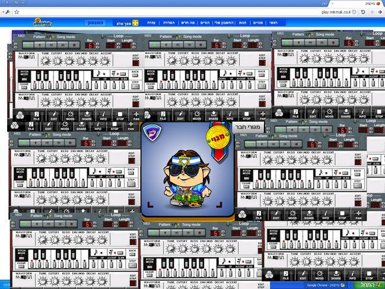Toggle Loop switch in synth above the avatar card

230,36
